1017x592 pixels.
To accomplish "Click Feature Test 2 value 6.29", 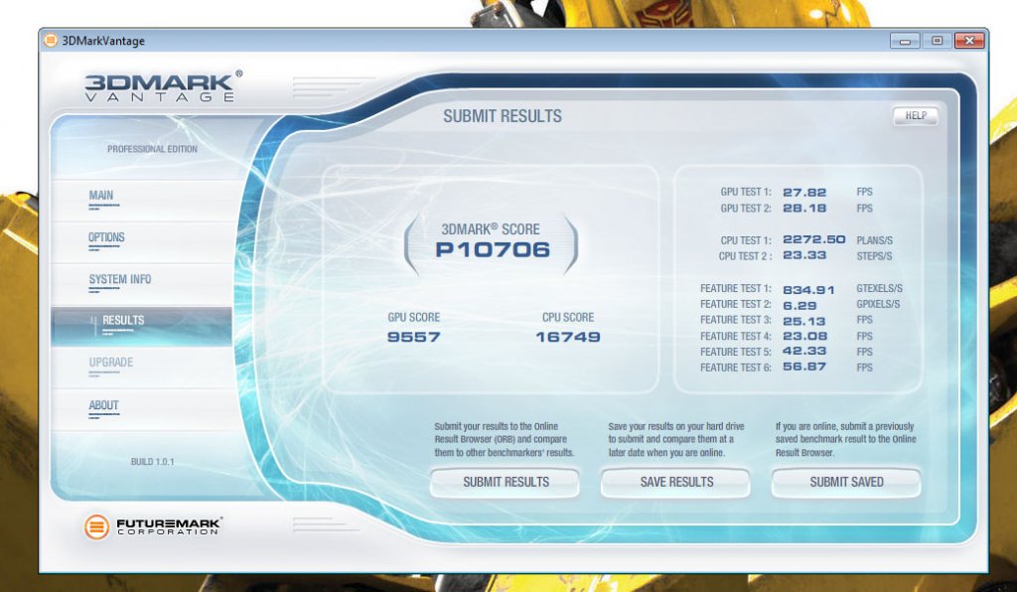I will [x=799, y=305].
